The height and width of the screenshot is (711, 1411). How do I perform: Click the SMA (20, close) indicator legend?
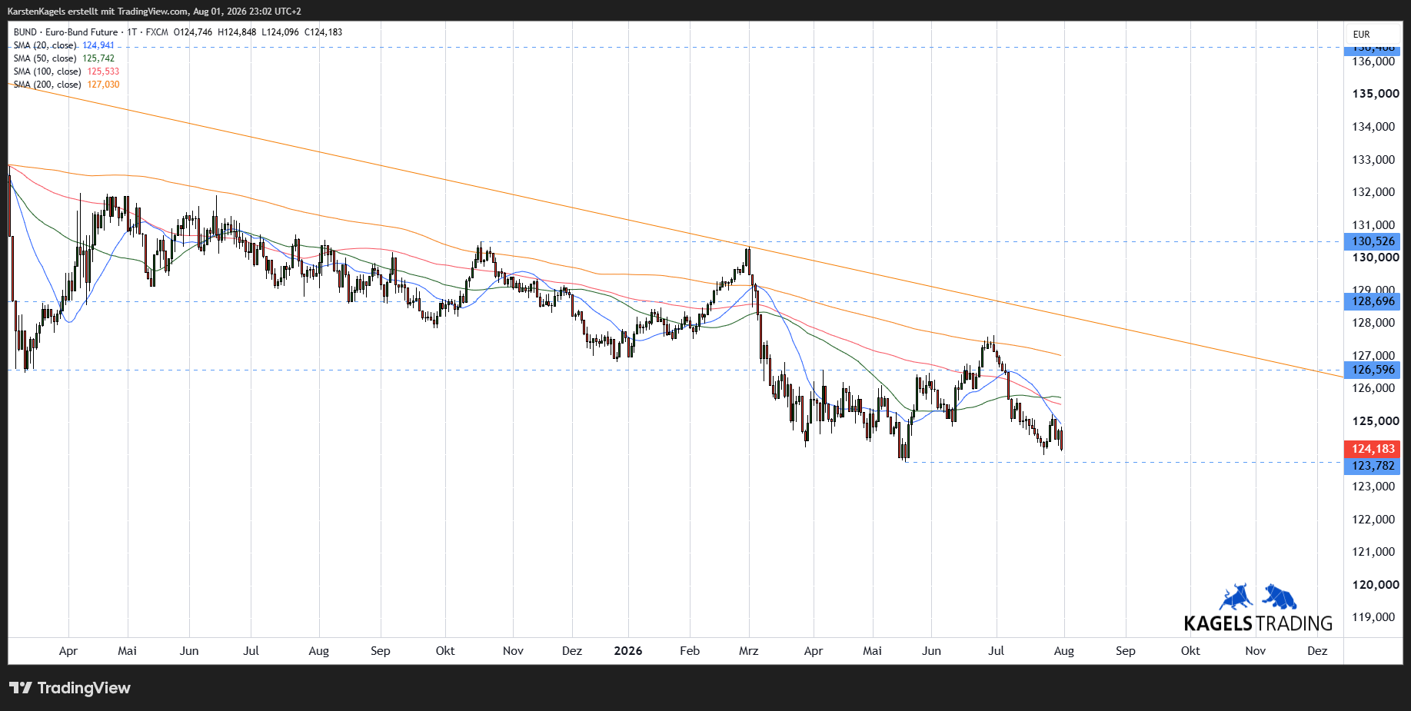click(x=45, y=45)
